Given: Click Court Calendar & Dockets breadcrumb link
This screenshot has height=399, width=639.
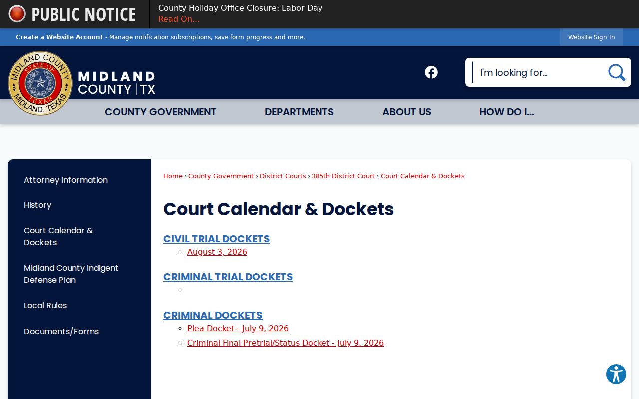Looking at the screenshot, I should coord(422,176).
